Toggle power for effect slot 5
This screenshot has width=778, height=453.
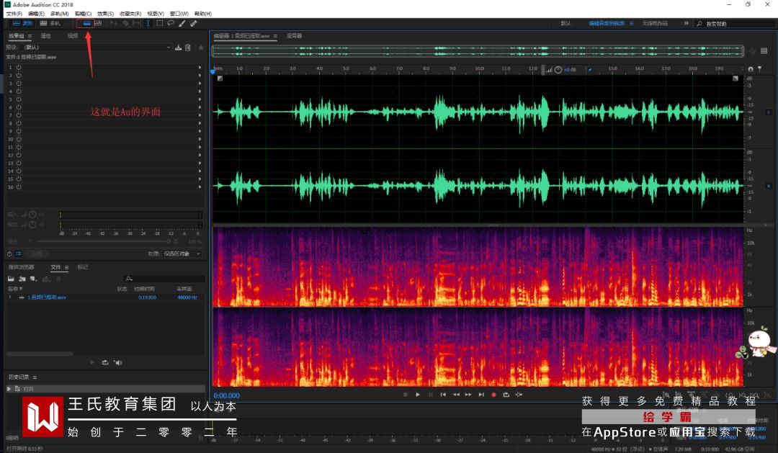click(19, 99)
